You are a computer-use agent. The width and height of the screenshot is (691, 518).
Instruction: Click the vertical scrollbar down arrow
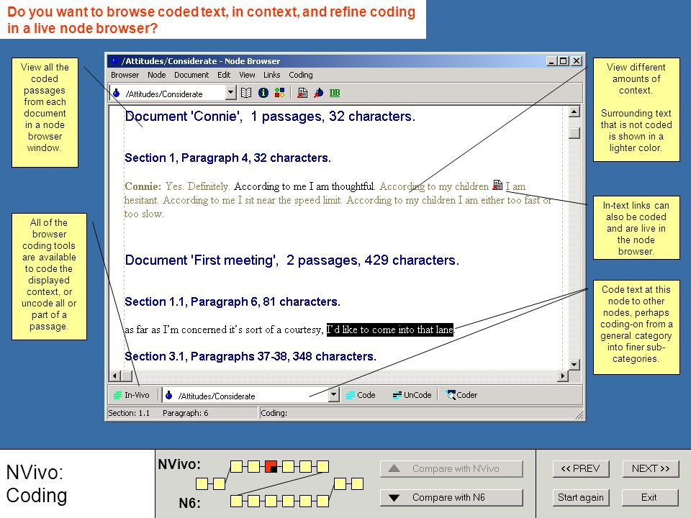tap(574, 364)
